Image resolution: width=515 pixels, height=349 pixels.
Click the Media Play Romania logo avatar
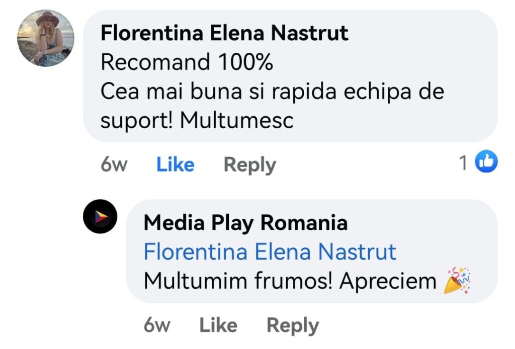[x=100, y=216]
